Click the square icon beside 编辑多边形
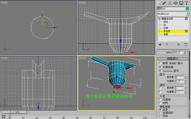The width and height of the screenshot is (191, 119). pos(186,18)
